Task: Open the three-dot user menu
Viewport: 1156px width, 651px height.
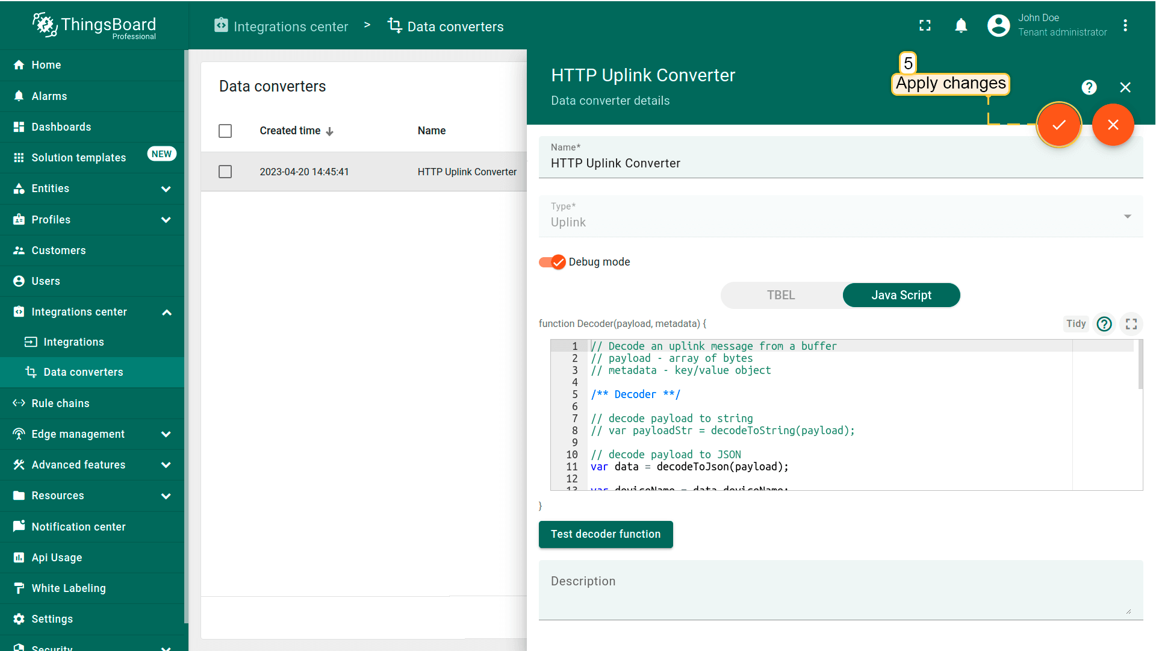Action: [1125, 25]
